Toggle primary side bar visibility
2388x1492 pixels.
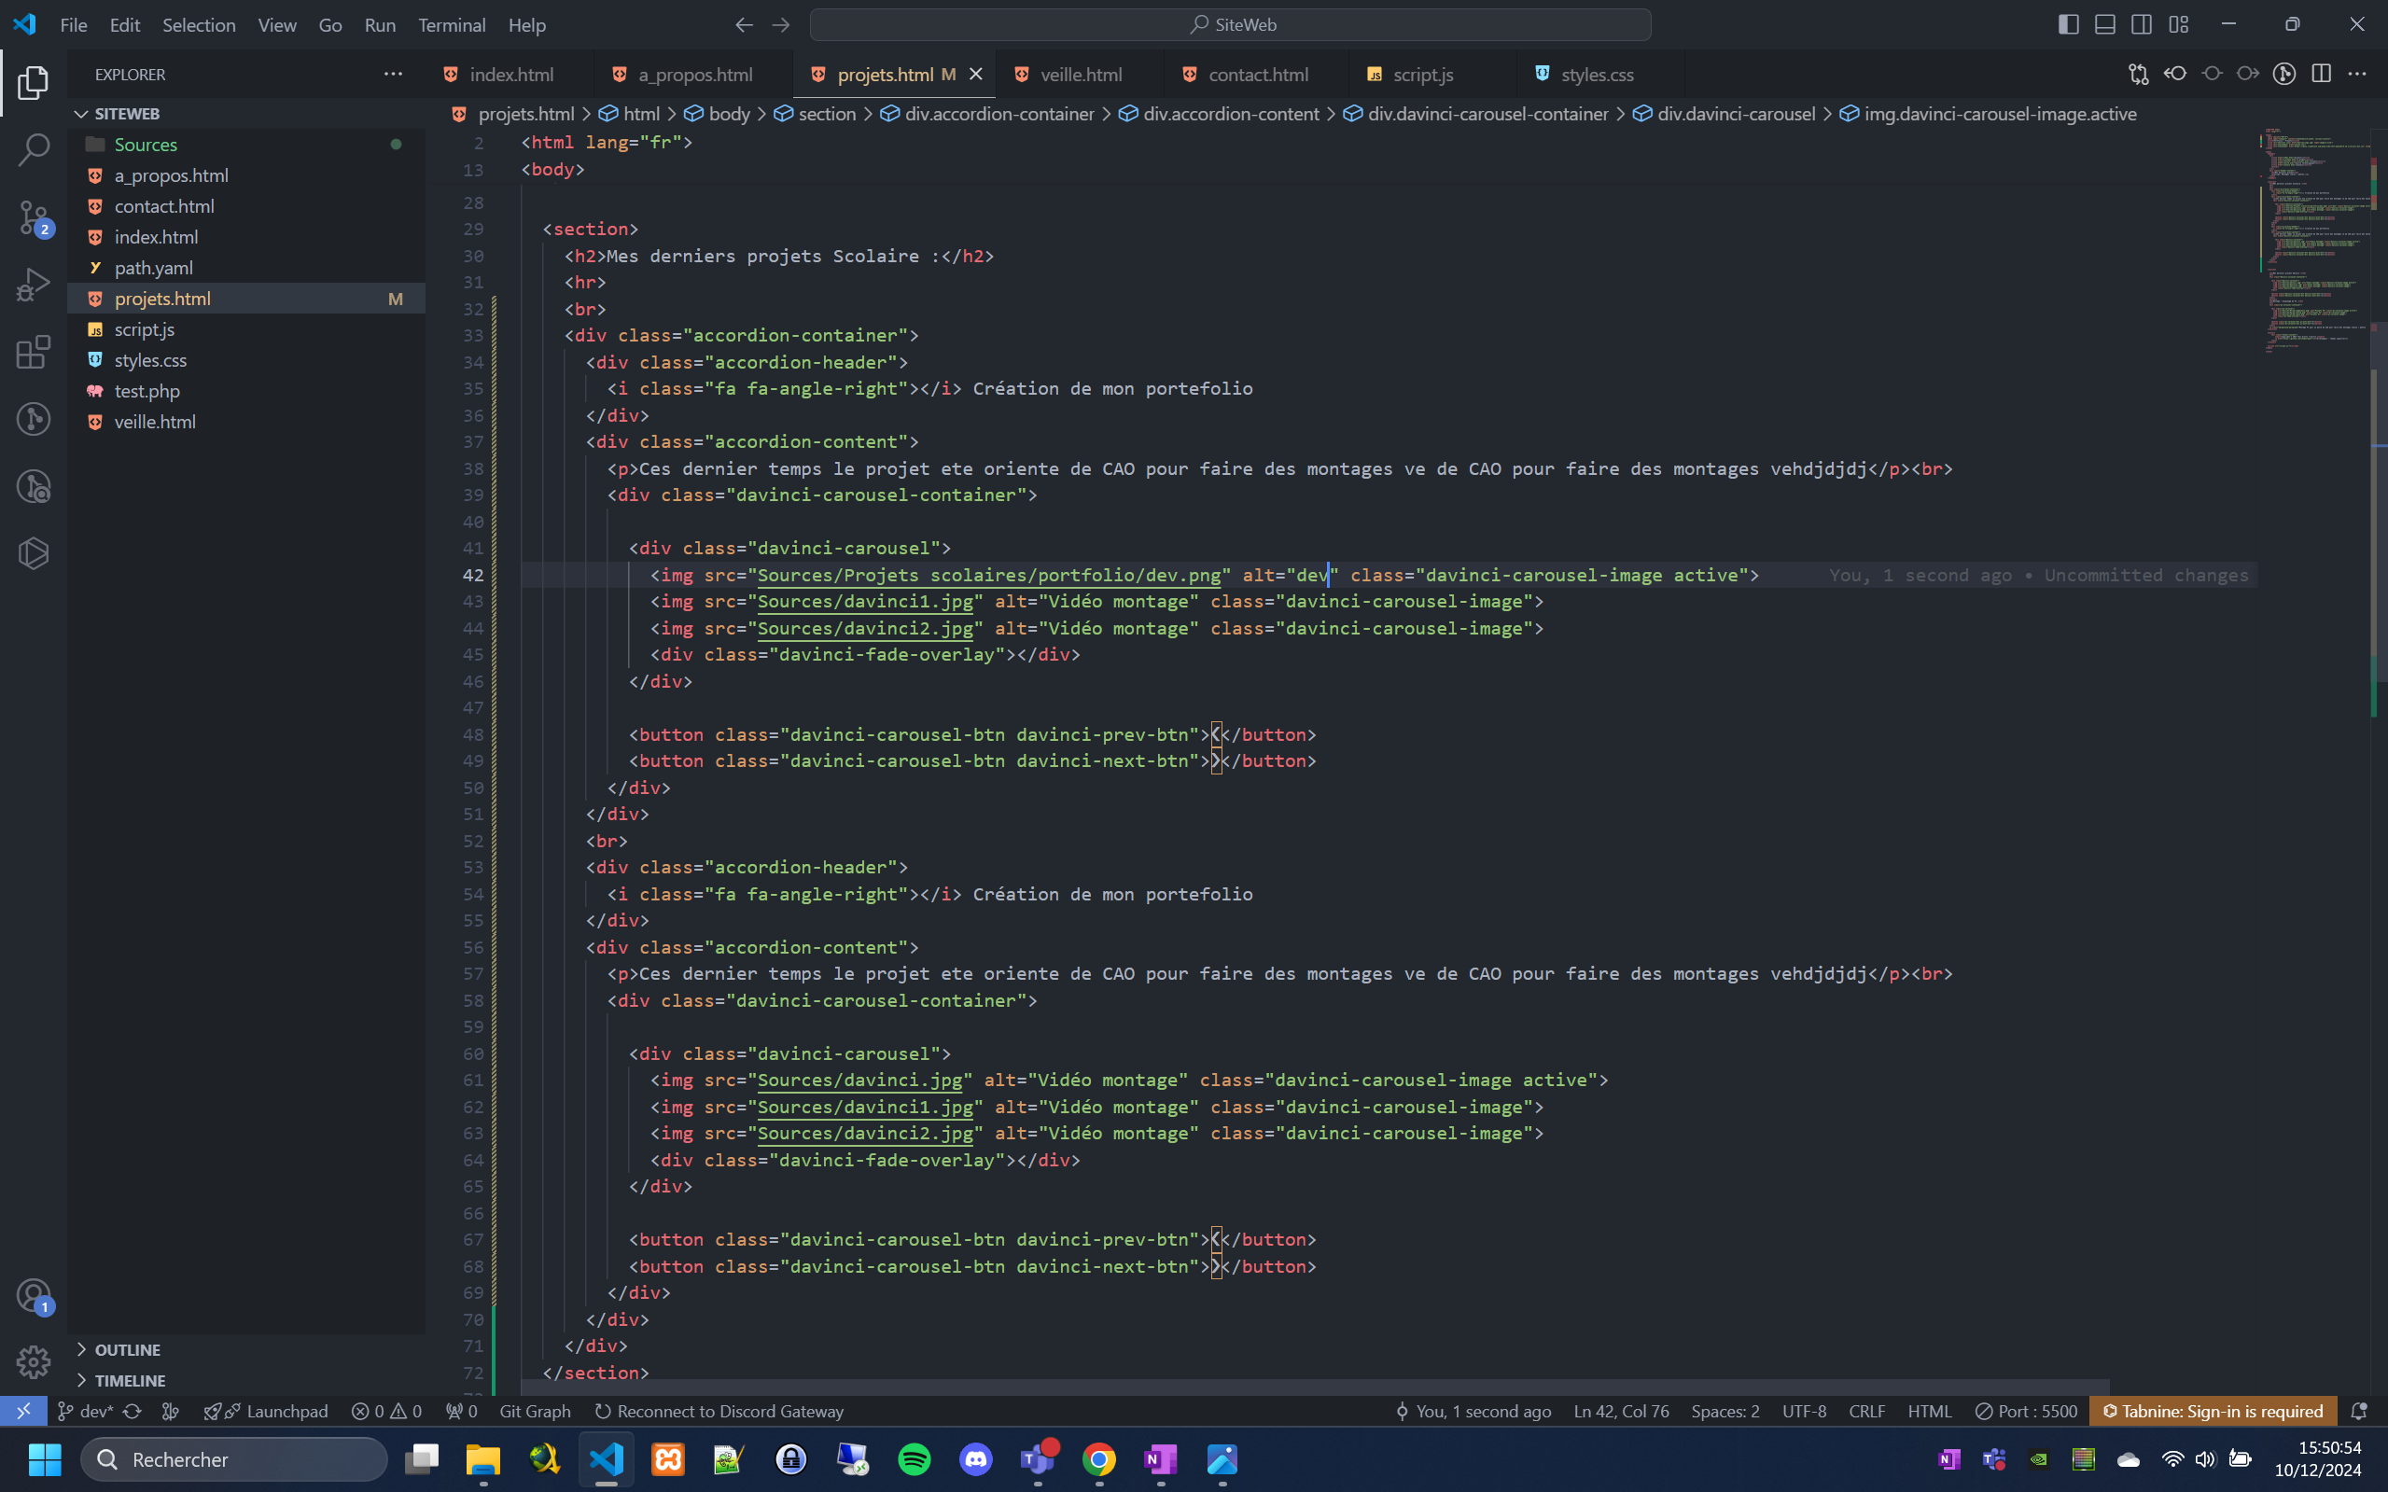[x=2068, y=24]
